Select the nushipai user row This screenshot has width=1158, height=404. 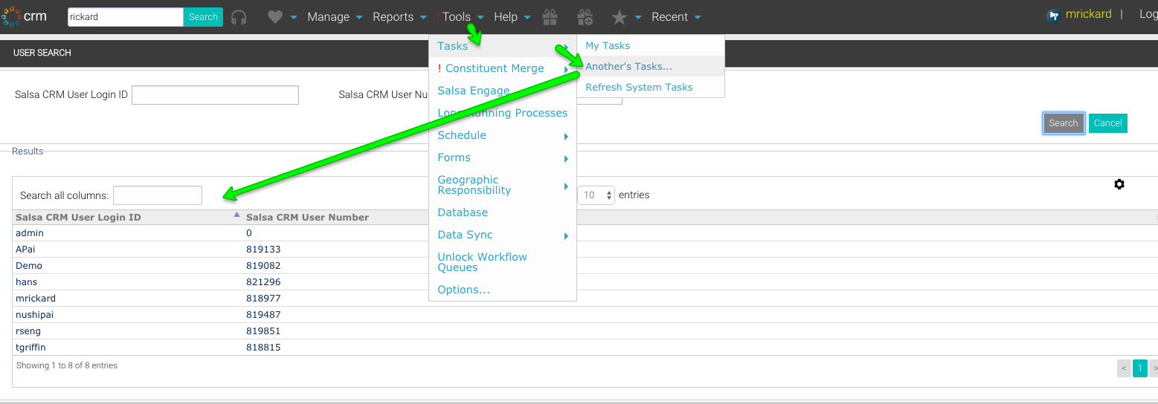tap(584, 315)
